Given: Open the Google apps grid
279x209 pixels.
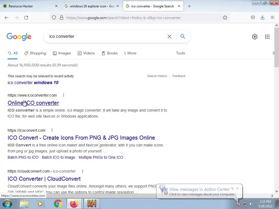Looking at the screenshot, I should click(x=267, y=37).
